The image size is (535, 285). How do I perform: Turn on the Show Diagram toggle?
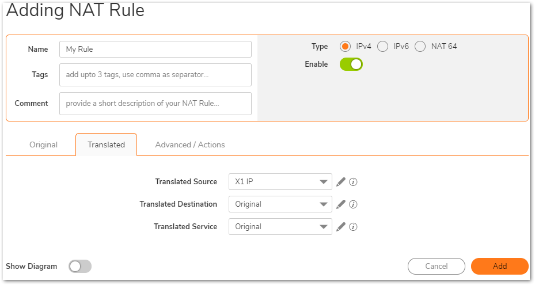[x=80, y=267]
